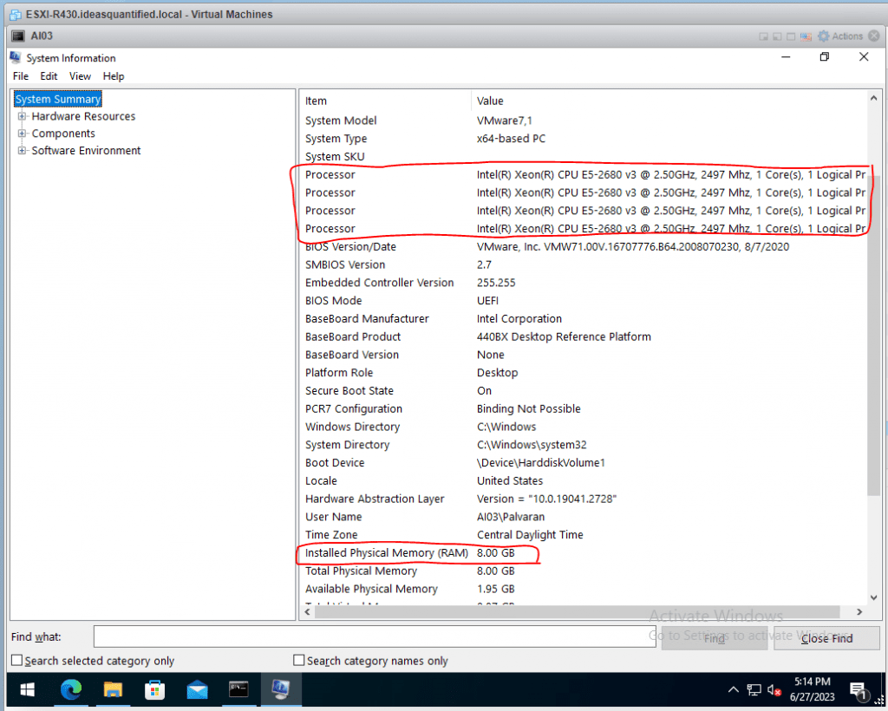This screenshot has width=888, height=711.
Task: Open the notification center icon
Action: (x=859, y=690)
